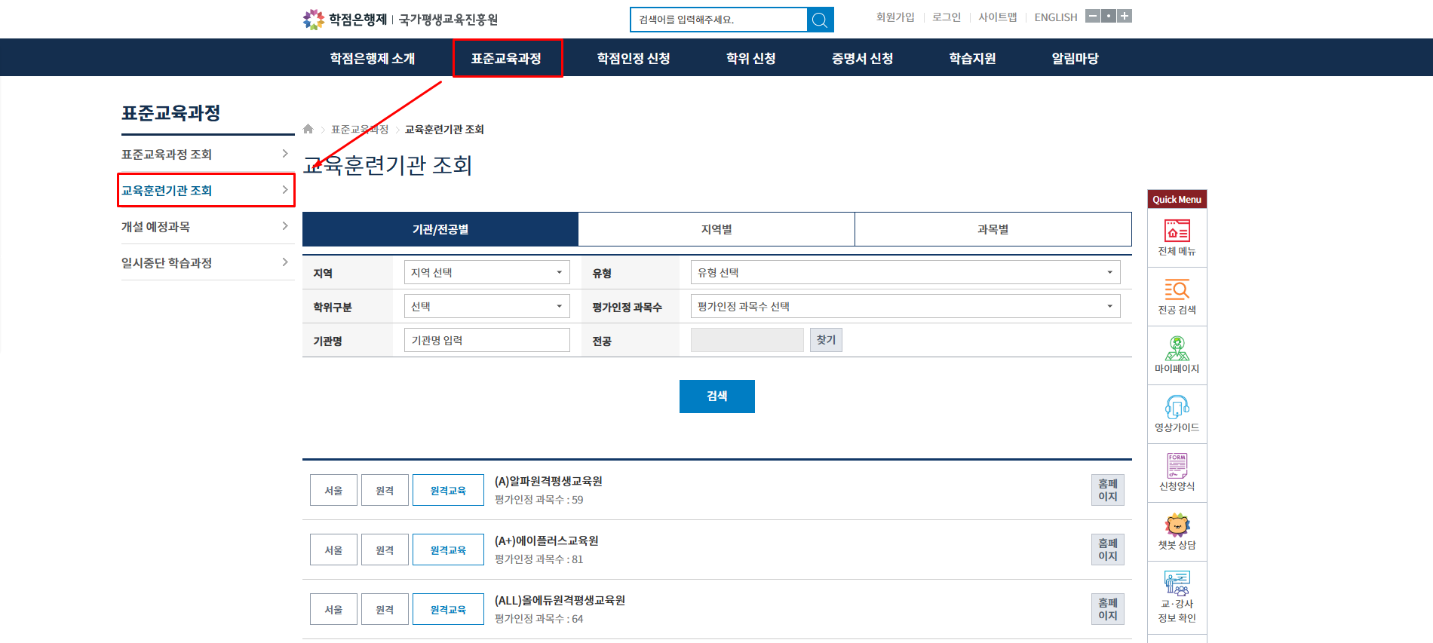Viewport: 1433px width, 643px height.
Task: Open 전체 메뉴 in Quick Menu
Action: tap(1177, 237)
